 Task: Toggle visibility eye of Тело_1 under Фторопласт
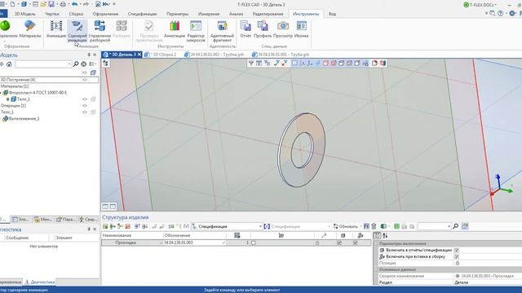85,99
